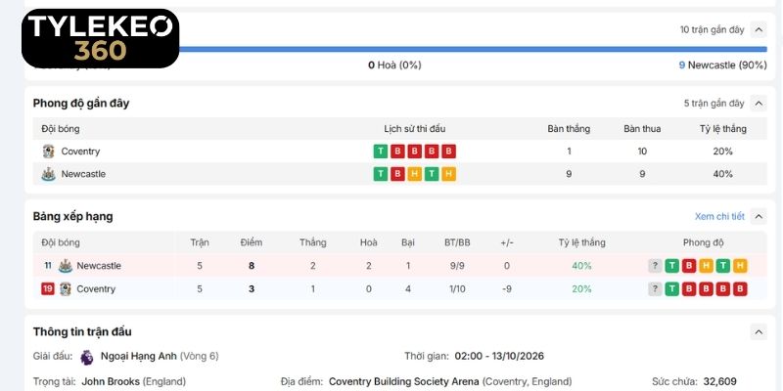The image size is (783, 391).
Task: Click Coventry's second B badge in recent form
Action: pos(414,152)
